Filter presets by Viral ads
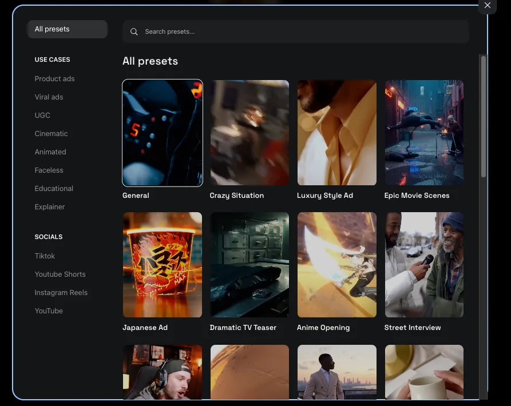511x406 pixels. pyautogui.click(x=49, y=97)
